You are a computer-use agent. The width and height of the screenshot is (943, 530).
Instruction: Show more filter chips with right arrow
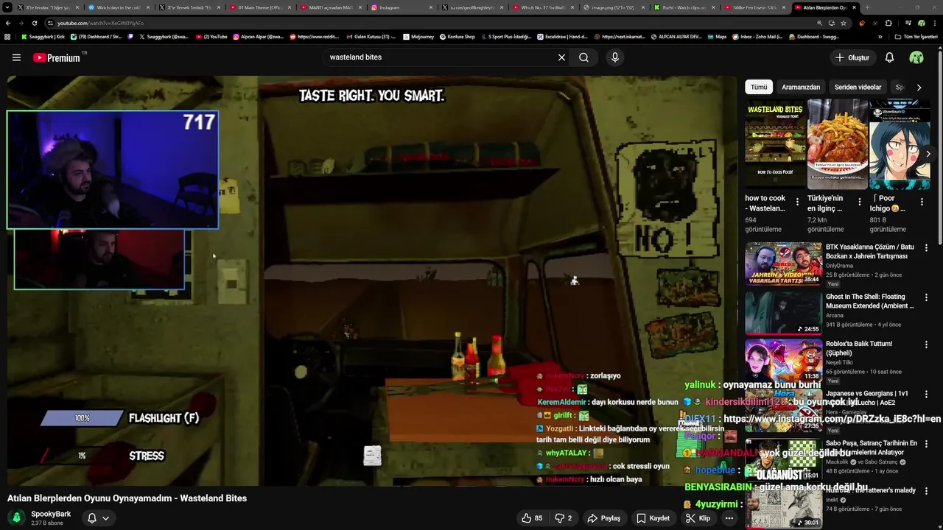(x=919, y=87)
